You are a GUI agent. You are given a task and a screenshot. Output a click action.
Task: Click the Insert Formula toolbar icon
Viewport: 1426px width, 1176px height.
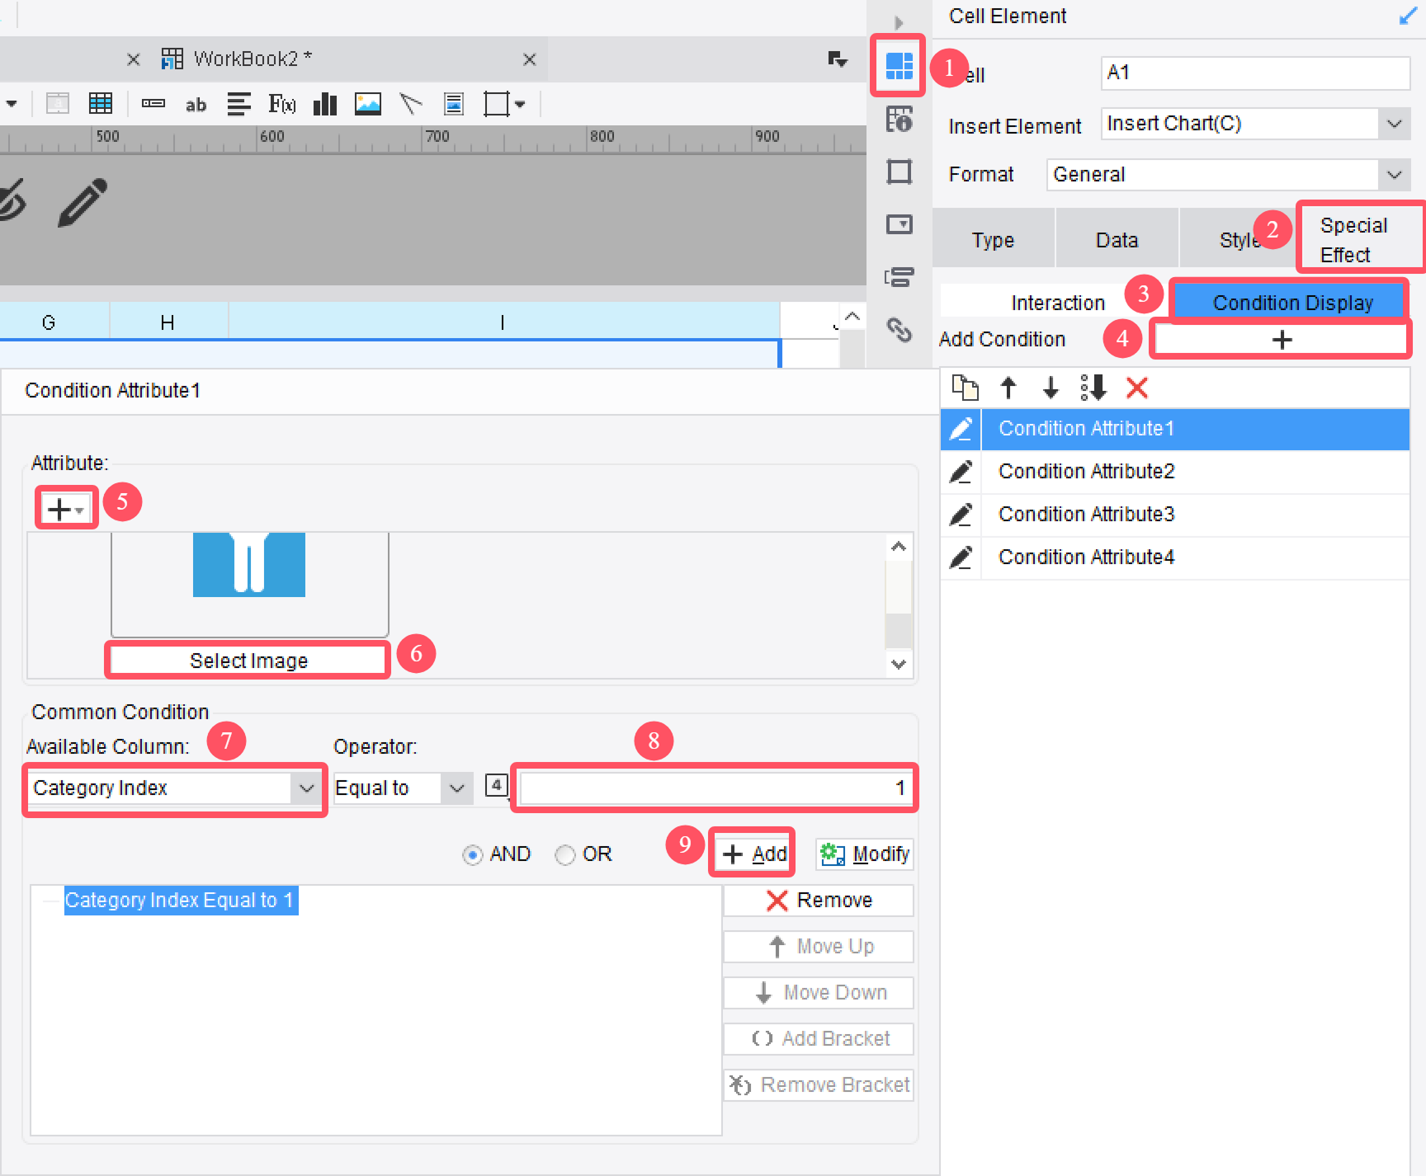pos(282,104)
